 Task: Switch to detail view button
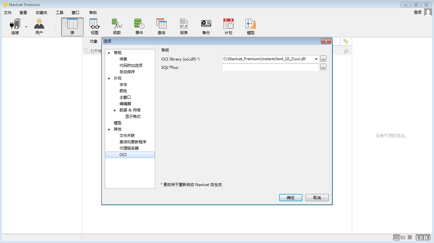(x=410, y=237)
